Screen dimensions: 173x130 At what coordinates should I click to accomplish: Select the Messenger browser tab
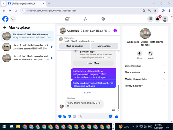(26, 3)
